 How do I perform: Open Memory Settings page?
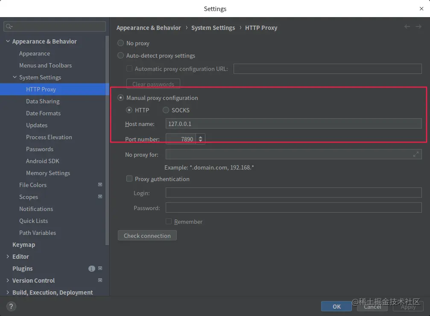[x=48, y=173]
